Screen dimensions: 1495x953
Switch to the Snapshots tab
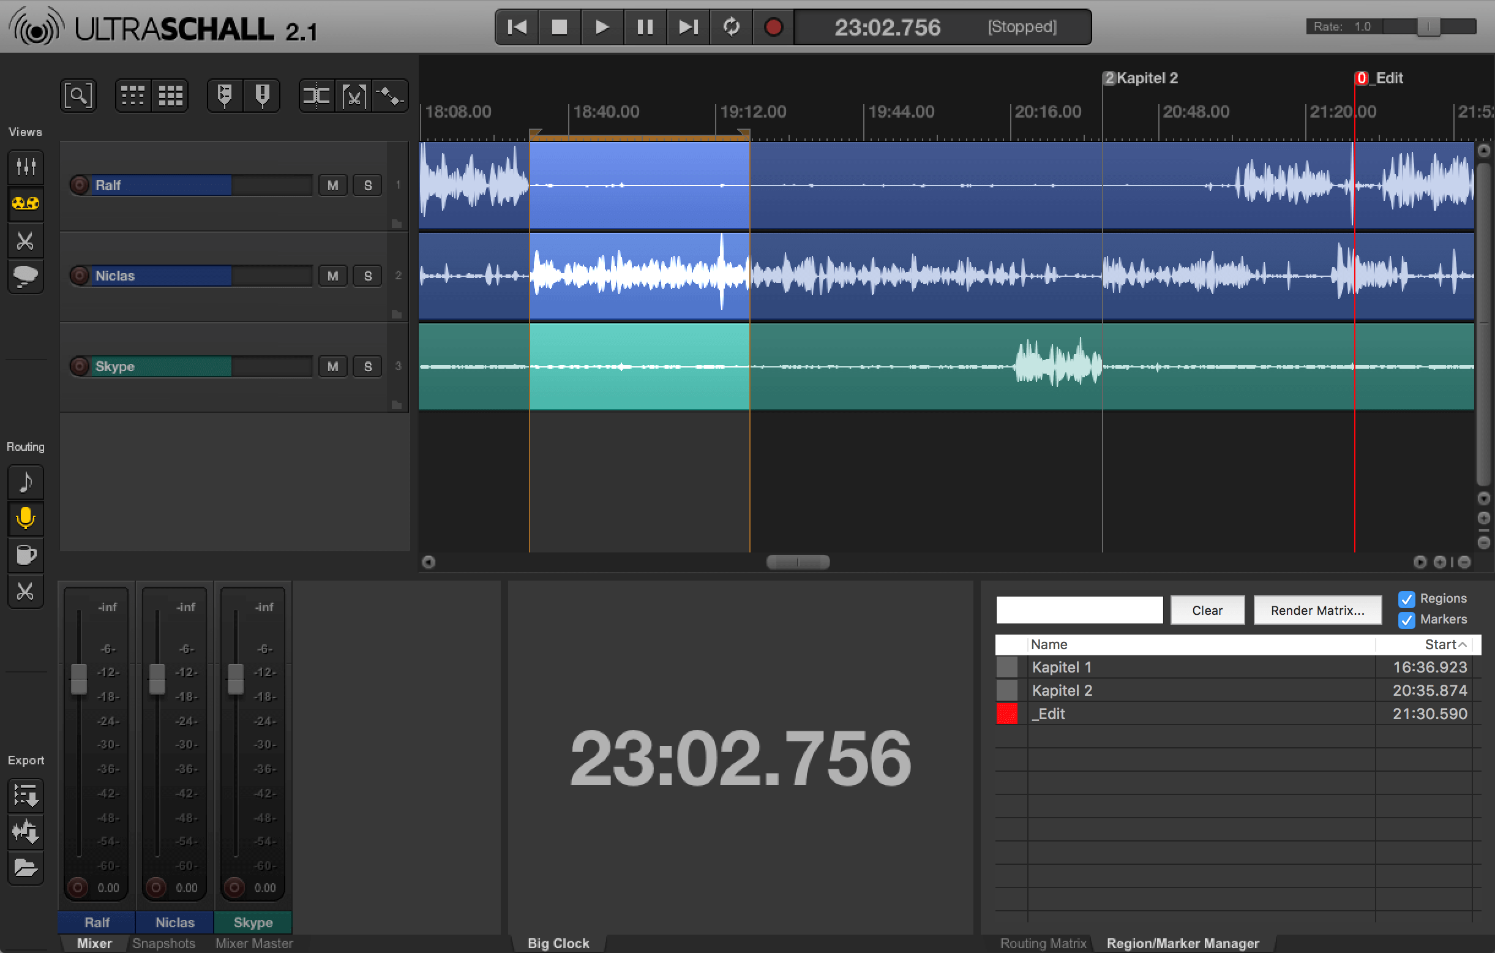click(163, 943)
